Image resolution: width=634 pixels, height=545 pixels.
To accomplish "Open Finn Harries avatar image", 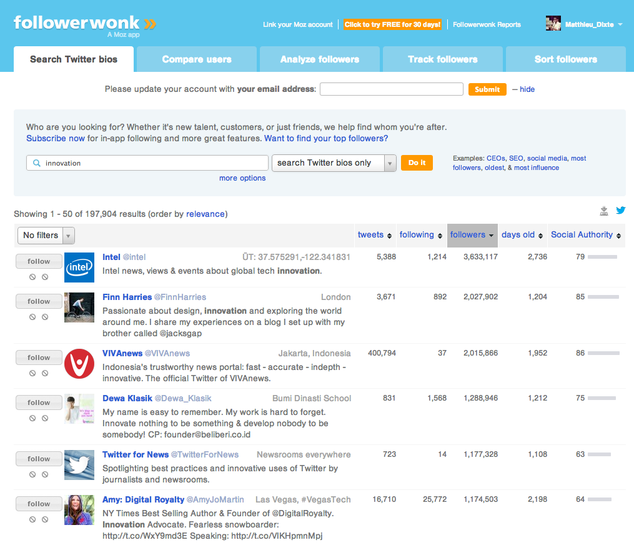I will coord(79,307).
